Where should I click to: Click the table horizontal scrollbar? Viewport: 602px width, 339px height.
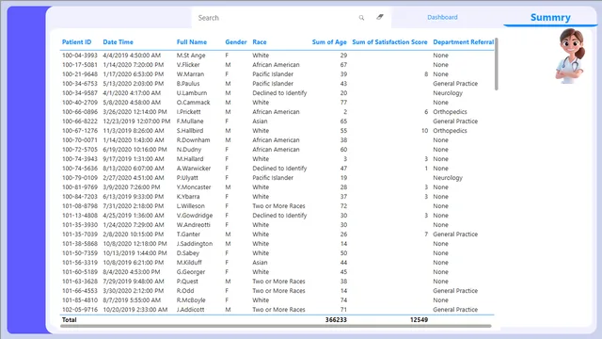click(276, 326)
